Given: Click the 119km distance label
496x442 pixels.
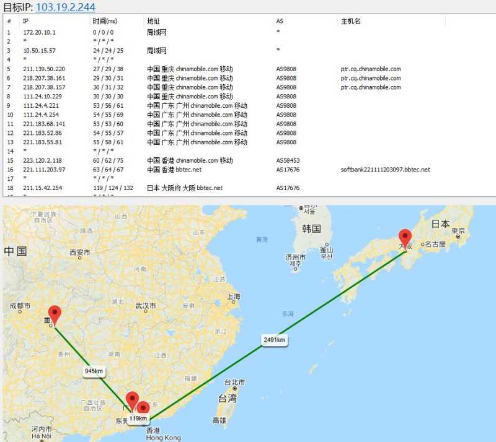Looking at the screenshot, I should coord(138,418).
